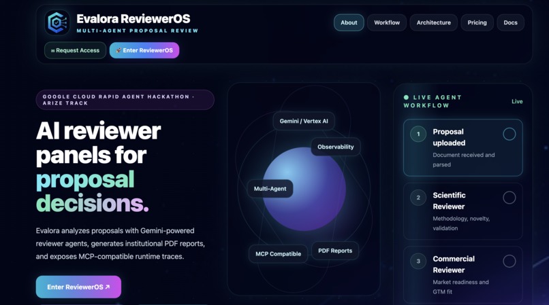Click the Multi-Agent Proposal Review tagline
The image size is (549, 305).
(x=138, y=31)
